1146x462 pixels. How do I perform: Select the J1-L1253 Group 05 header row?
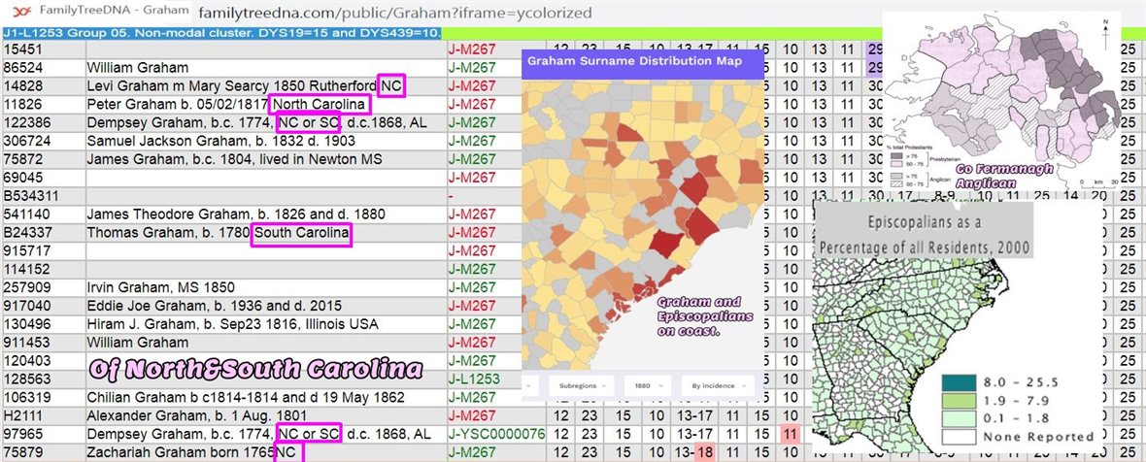coord(221,32)
